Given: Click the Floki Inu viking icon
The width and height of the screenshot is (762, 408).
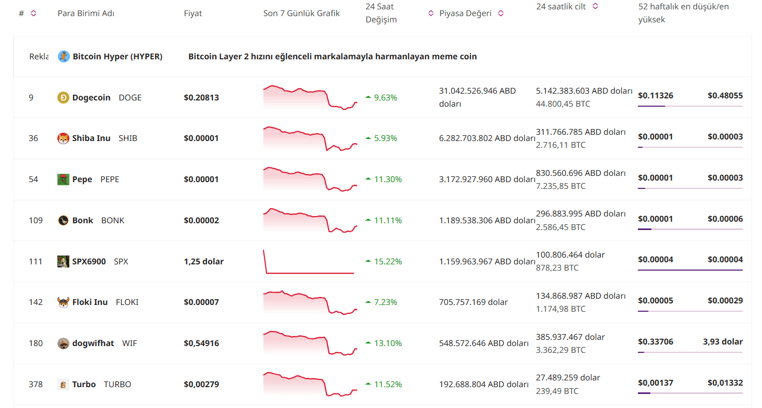Looking at the screenshot, I should coord(63,302).
